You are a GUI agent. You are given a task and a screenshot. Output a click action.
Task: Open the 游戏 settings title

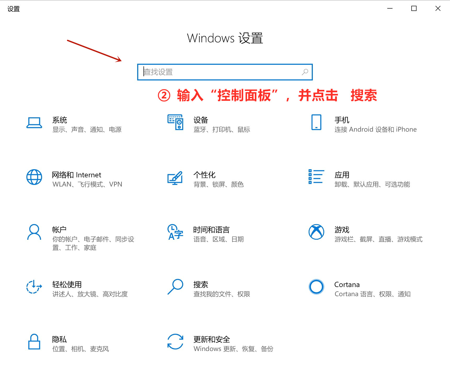[342, 230]
